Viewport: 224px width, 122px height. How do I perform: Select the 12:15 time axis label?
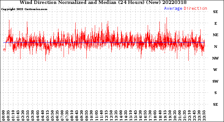click(106, 115)
